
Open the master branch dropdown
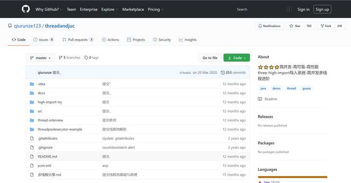pyautogui.click(x=40, y=58)
